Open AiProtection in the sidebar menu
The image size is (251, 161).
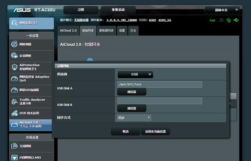pyautogui.click(x=31, y=67)
